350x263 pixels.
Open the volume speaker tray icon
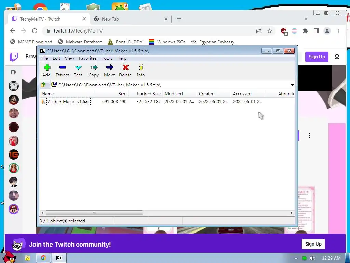point(312,258)
